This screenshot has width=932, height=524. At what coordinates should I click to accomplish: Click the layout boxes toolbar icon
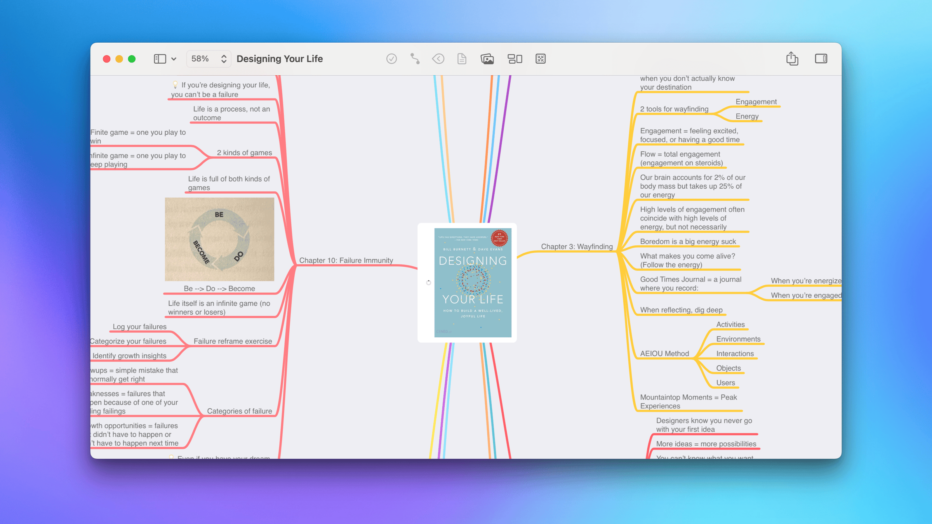[515, 59]
